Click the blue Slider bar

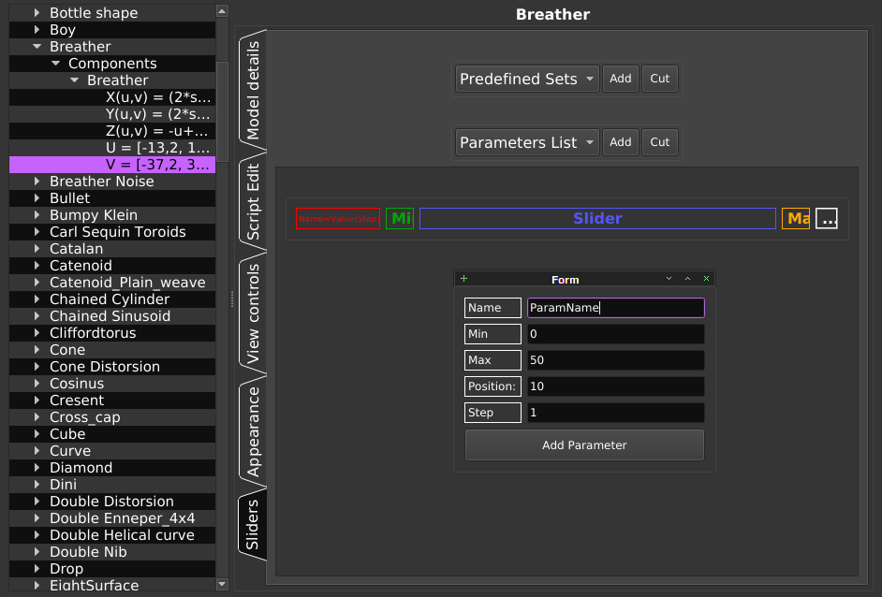[597, 219]
